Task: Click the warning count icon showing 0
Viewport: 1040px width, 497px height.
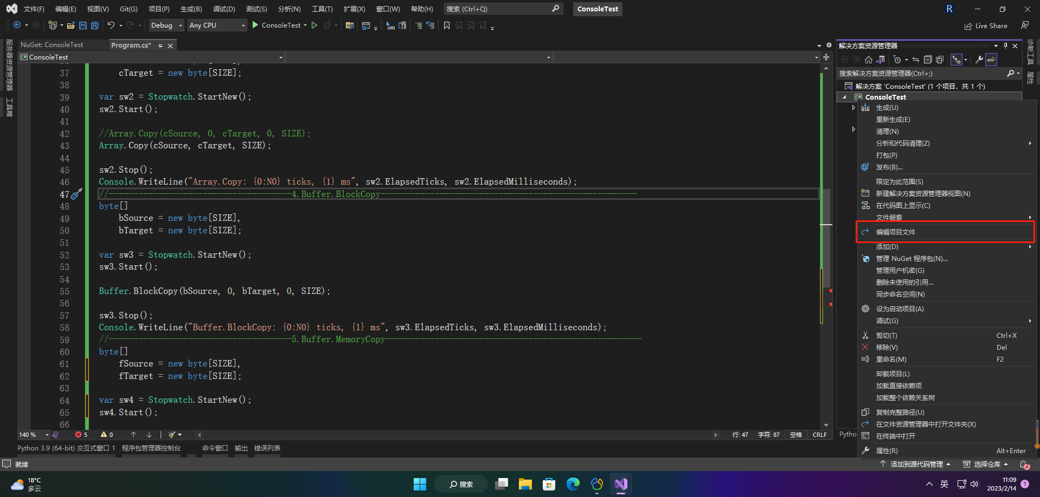Action: (104, 435)
